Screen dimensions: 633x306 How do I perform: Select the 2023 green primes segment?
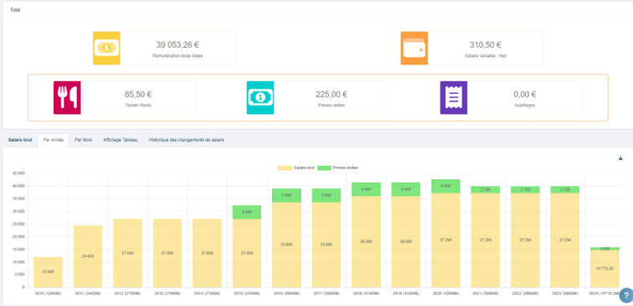(565, 189)
